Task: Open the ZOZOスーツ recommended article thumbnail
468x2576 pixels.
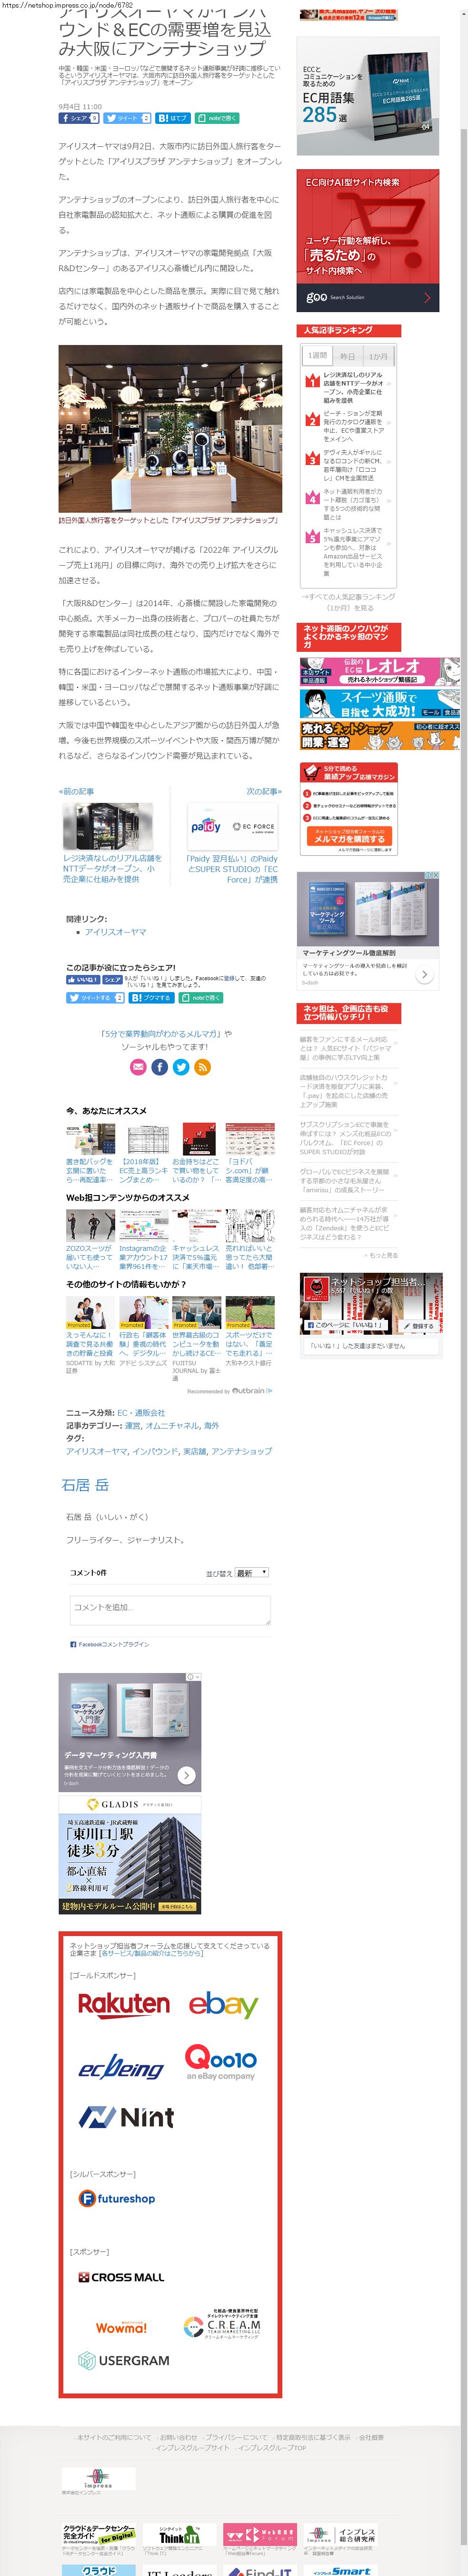Action: click(x=90, y=1225)
